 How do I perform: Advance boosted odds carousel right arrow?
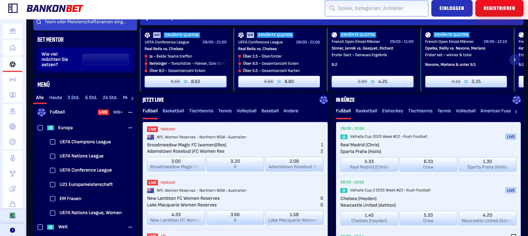(x=514, y=60)
